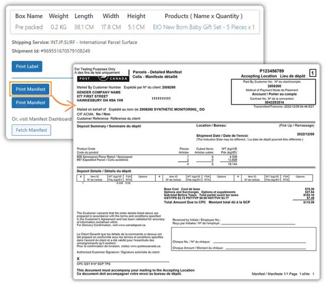This screenshot has width=325, height=285.
Task: Select the "INT.IP.SURF - International Parcel Surface" service text
Action: (x=94, y=42)
